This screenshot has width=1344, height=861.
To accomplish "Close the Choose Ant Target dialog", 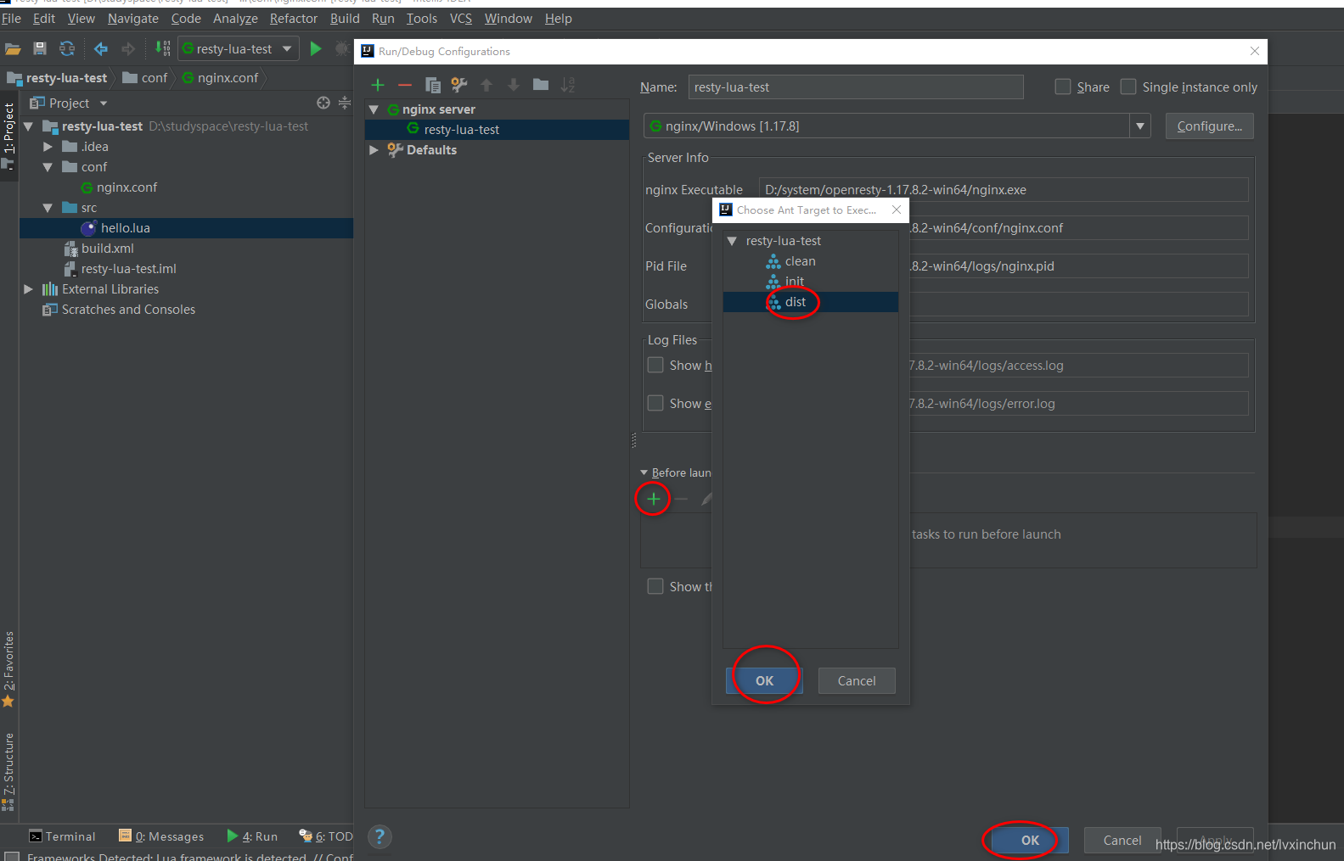I will (897, 210).
